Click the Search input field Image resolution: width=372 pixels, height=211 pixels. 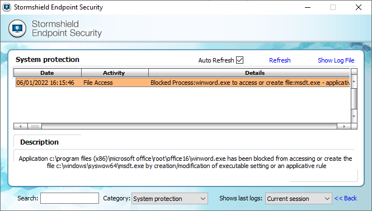coord(69,198)
